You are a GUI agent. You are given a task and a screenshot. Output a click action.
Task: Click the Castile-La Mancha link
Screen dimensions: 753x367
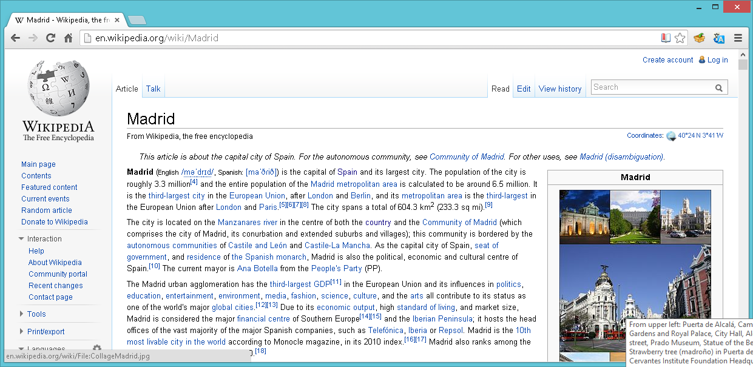pyautogui.click(x=337, y=245)
